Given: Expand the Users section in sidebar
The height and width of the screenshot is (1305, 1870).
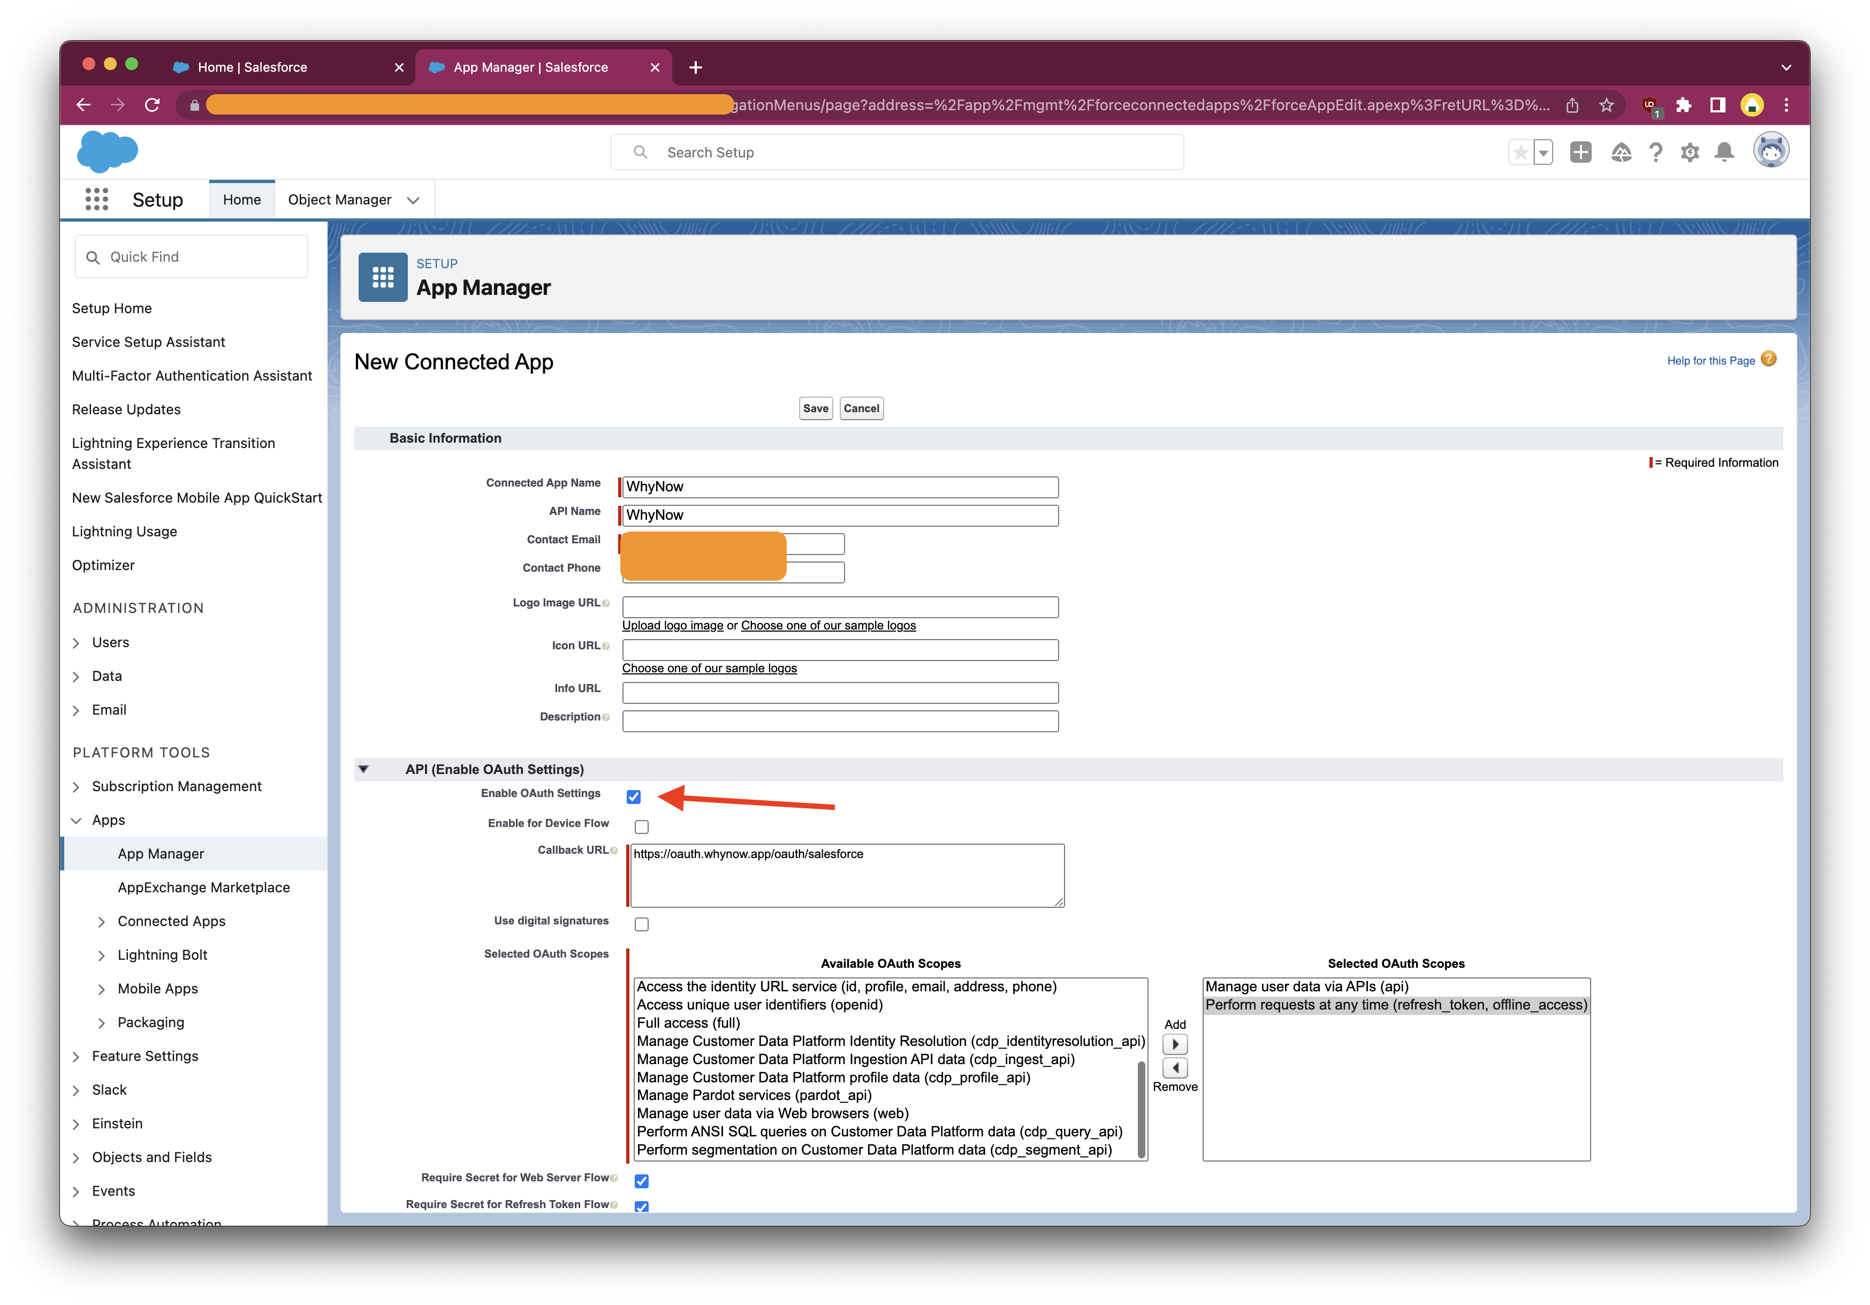Looking at the screenshot, I should (x=76, y=643).
